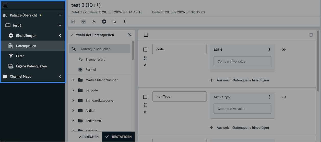Image resolution: width=321 pixels, height=142 pixels.
Task: Expand the Channel Maps chevron
Action: (x=60, y=76)
